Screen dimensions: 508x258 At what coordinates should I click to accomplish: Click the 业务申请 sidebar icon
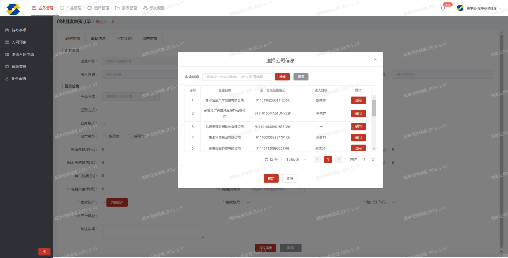pos(7,79)
